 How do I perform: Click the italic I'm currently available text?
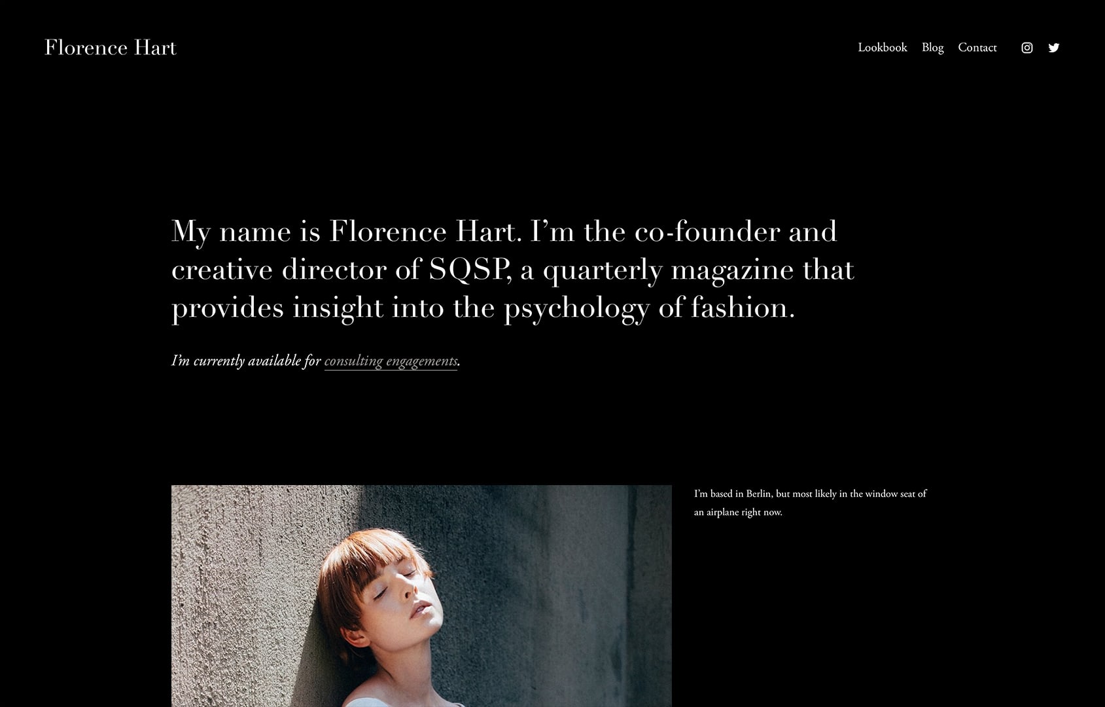tap(246, 361)
